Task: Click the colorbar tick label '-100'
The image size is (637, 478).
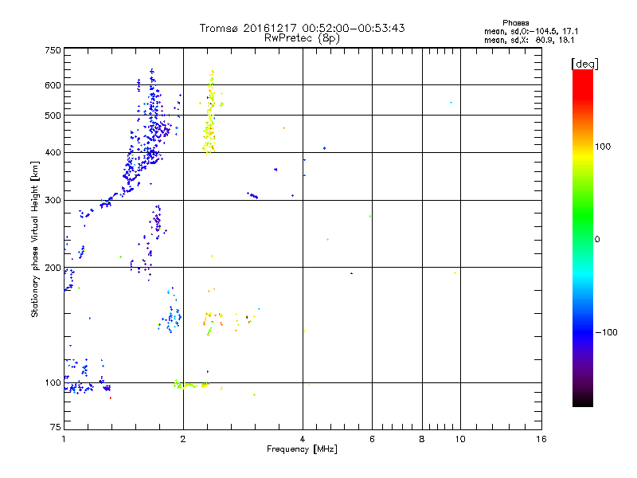Action: (x=606, y=332)
